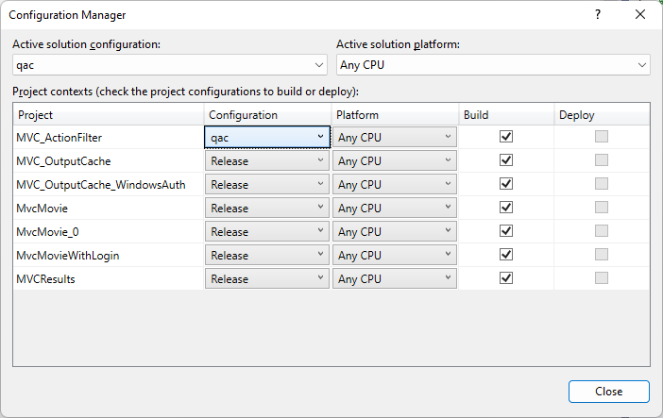This screenshot has width=663, height=418.
Task: Click the help question mark icon
Action: [598, 15]
